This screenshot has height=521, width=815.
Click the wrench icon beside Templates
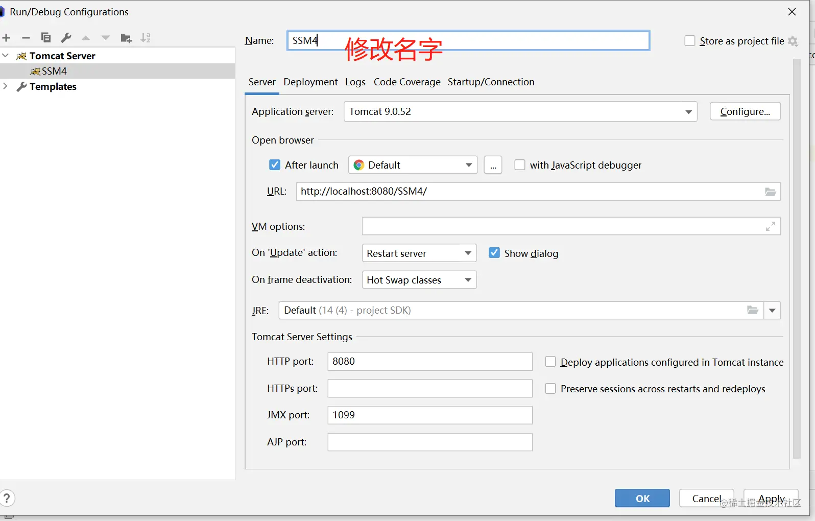pyautogui.click(x=21, y=87)
